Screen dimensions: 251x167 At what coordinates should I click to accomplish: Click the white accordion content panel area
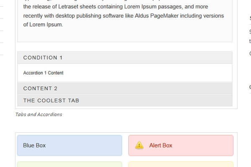coord(146,73)
